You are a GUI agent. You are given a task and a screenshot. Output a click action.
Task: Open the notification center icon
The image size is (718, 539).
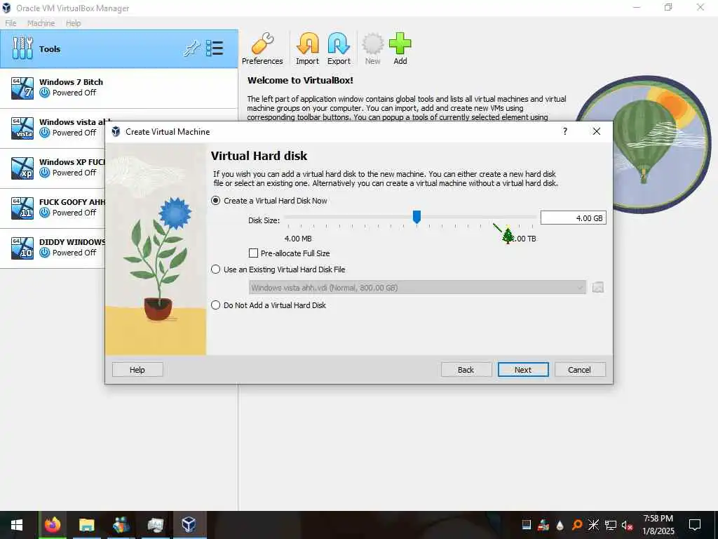(695, 525)
